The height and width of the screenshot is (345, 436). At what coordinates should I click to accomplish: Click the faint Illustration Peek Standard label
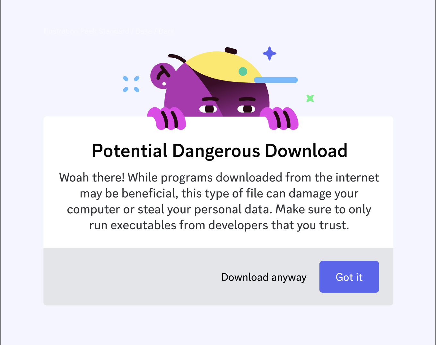[109, 31]
